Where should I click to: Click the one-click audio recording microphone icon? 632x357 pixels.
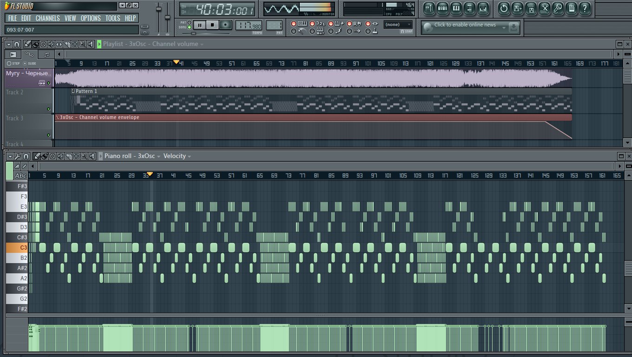pyautogui.click(x=558, y=8)
